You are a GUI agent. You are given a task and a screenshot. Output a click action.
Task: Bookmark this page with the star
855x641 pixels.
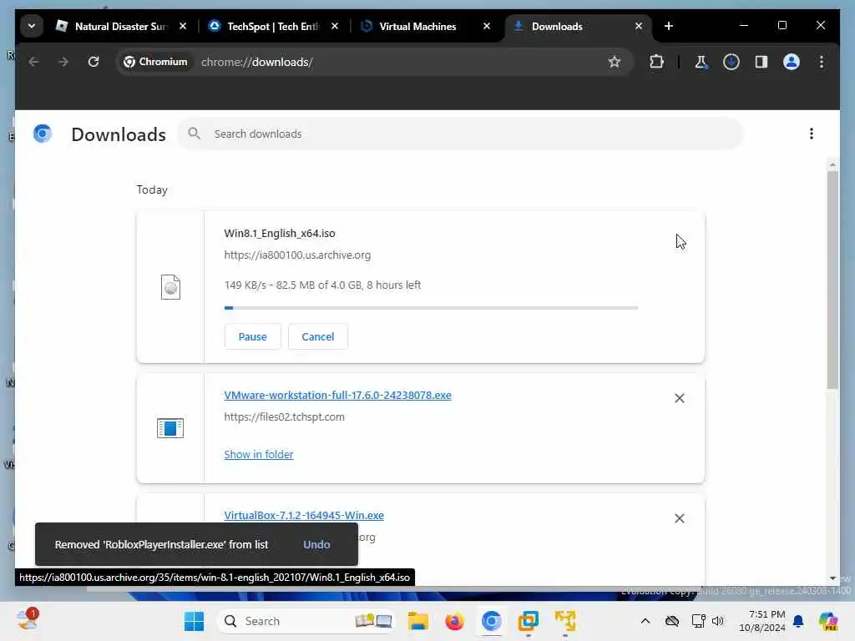(x=615, y=62)
